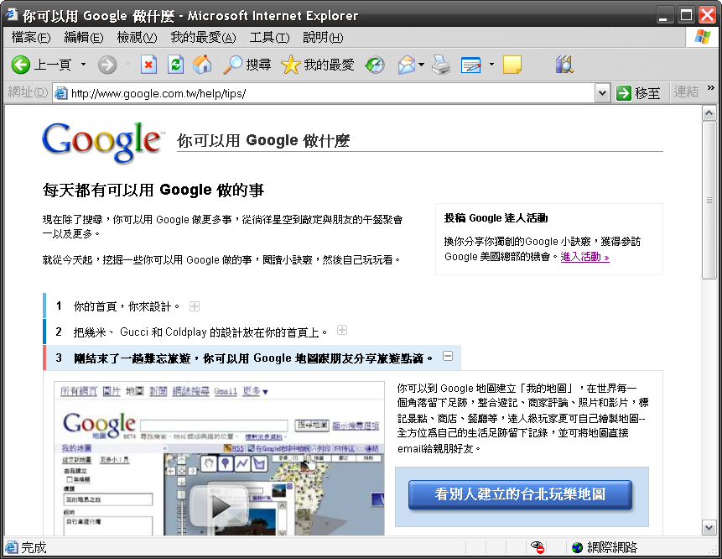Viewport: 722px width, 559px height.
Task: Click heading 每天都有可以用 Google 做的事
Action: (153, 190)
